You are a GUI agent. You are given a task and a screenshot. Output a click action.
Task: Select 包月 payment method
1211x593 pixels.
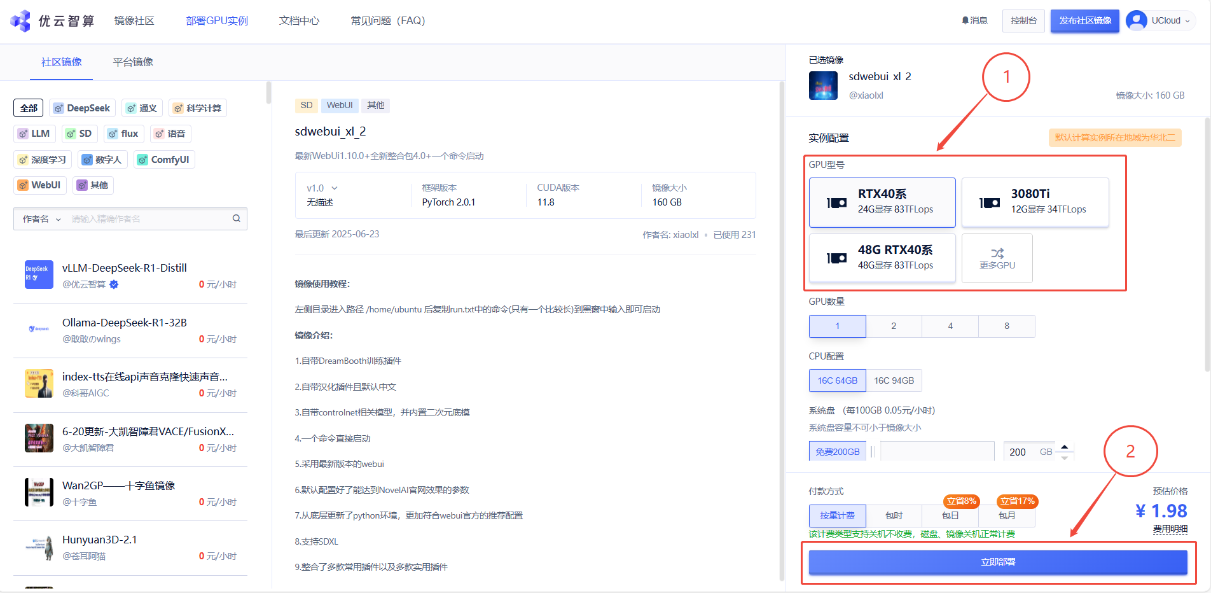pos(1007,515)
